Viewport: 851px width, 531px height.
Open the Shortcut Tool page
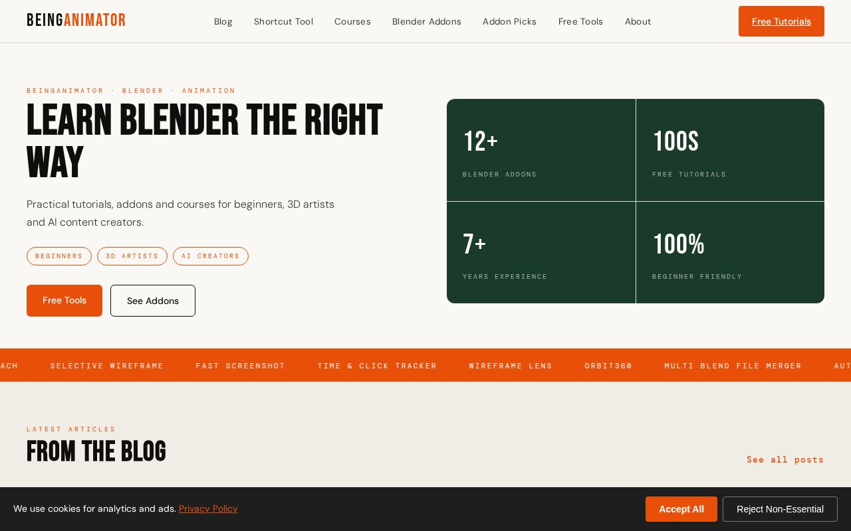(x=283, y=21)
